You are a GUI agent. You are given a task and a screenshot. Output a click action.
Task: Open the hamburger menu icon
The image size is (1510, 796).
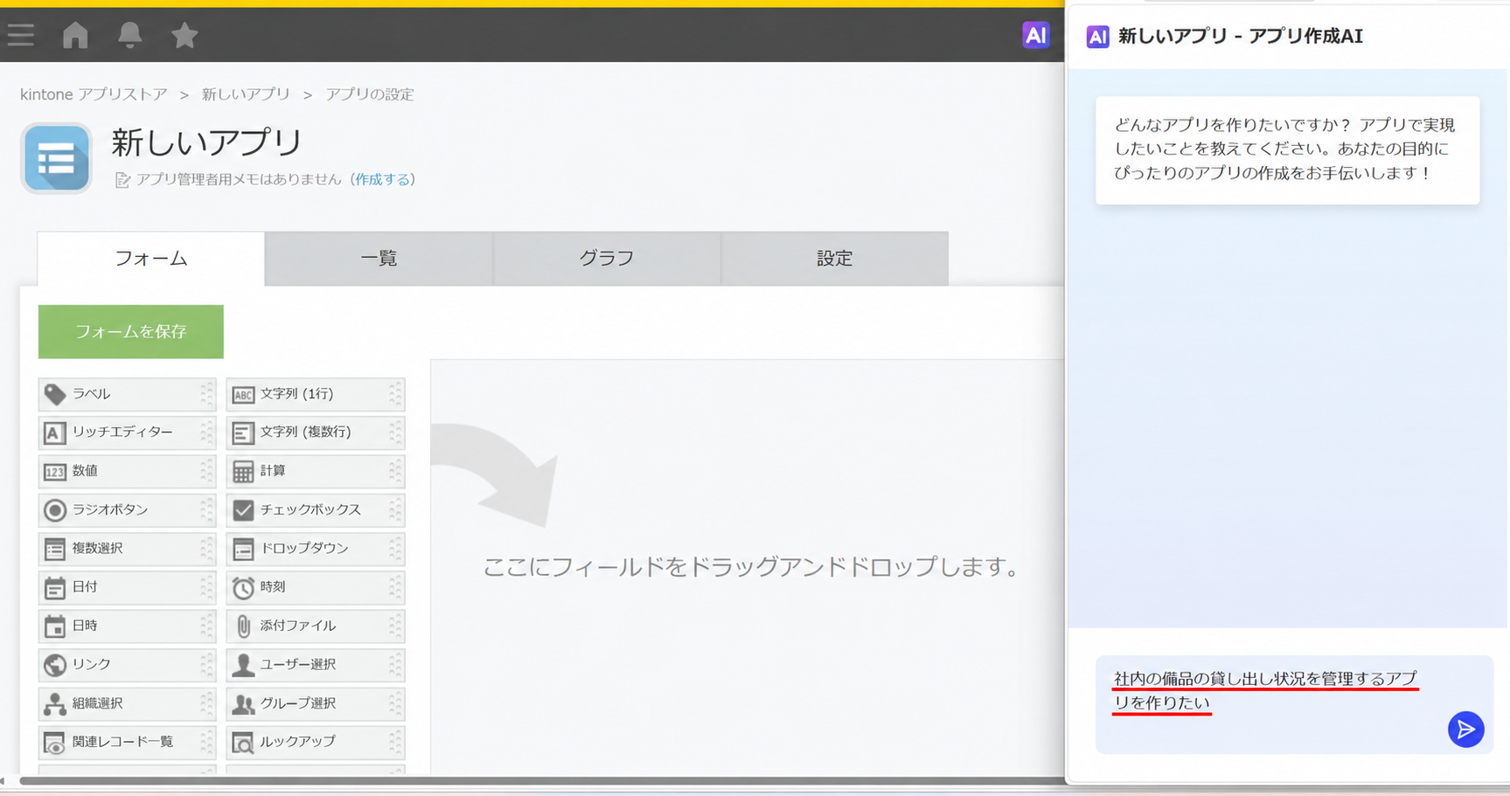21,35
